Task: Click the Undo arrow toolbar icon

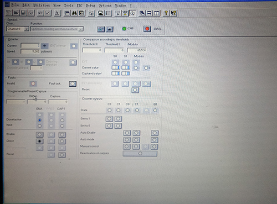Action: (x=40, y=13)
